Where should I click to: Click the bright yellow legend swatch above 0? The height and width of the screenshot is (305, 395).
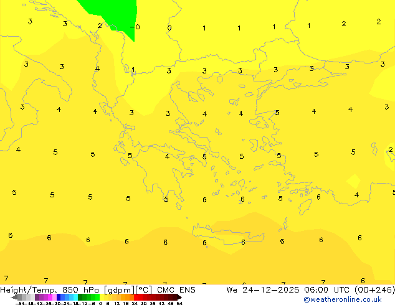pyautogui.click(x=102, y=297)
